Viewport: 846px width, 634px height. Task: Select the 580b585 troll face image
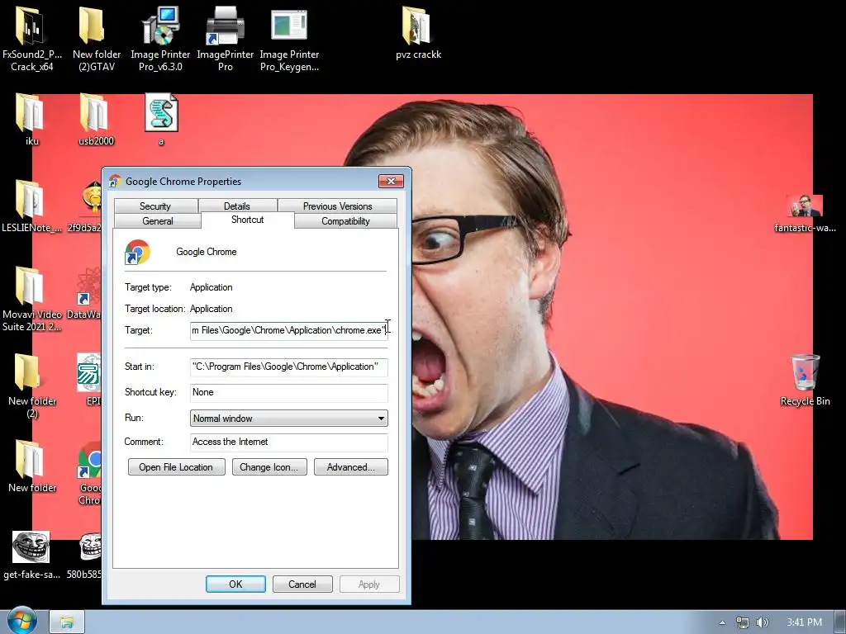86,556
